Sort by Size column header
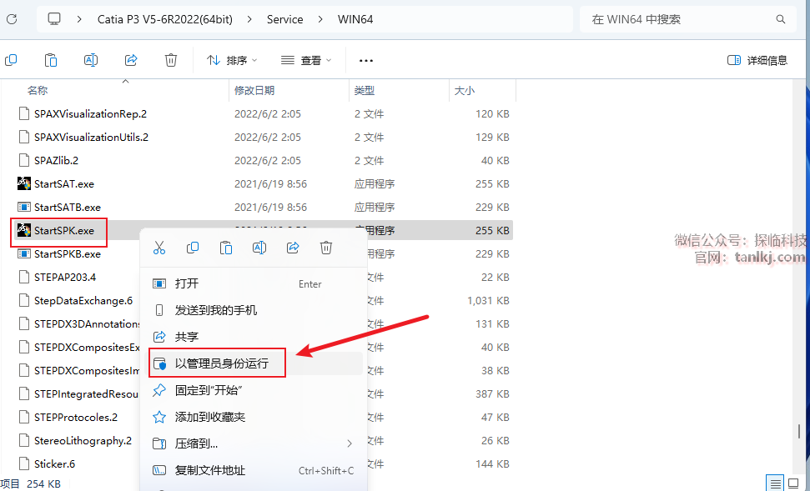 coord(464,90)
